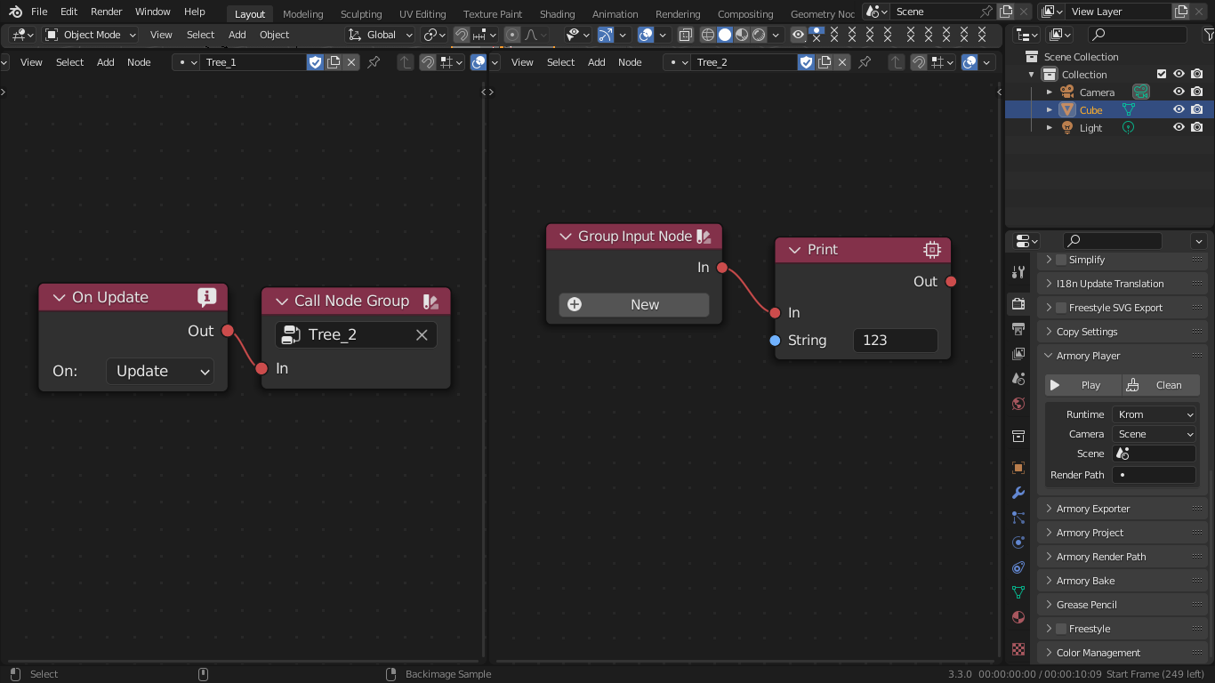
Task: Disable the Light in renders
Action: (1197, 127)
